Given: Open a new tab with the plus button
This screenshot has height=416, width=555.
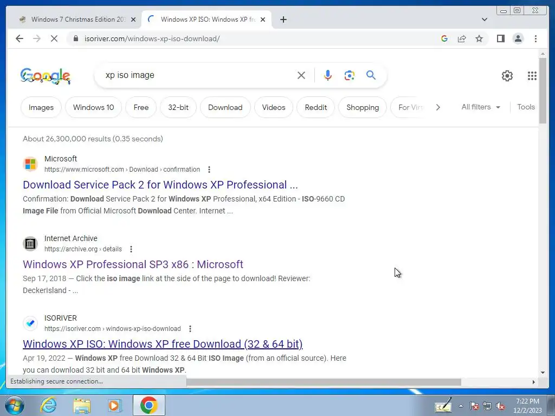Looking at the screenshot, I should (283, 19).
